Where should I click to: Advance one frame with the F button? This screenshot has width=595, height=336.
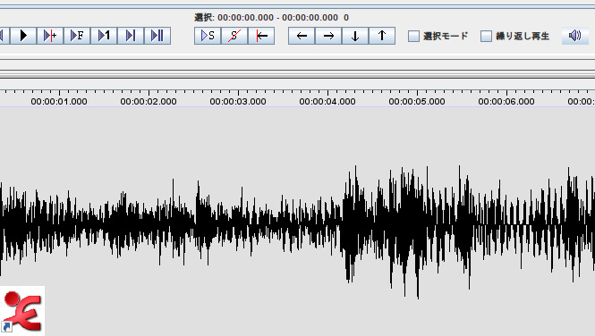[x=77, y=36]
